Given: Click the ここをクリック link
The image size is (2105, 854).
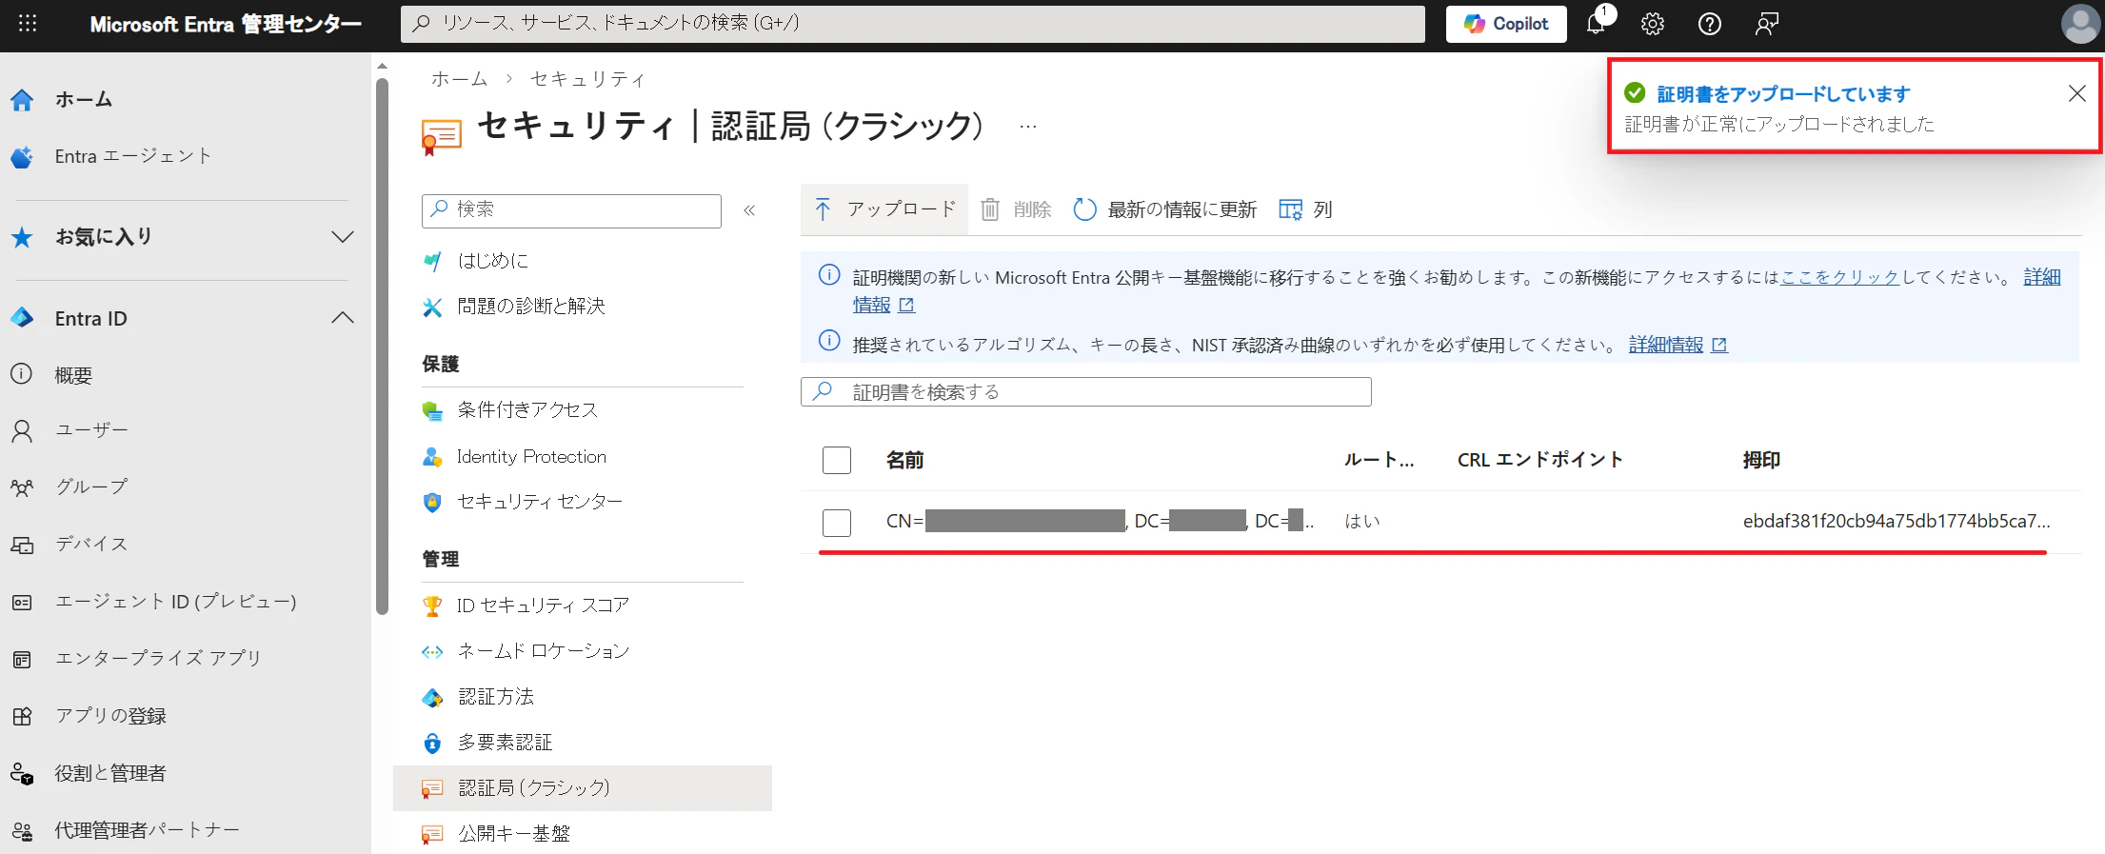Looking at the screenshot, I should pos(1839,277).
